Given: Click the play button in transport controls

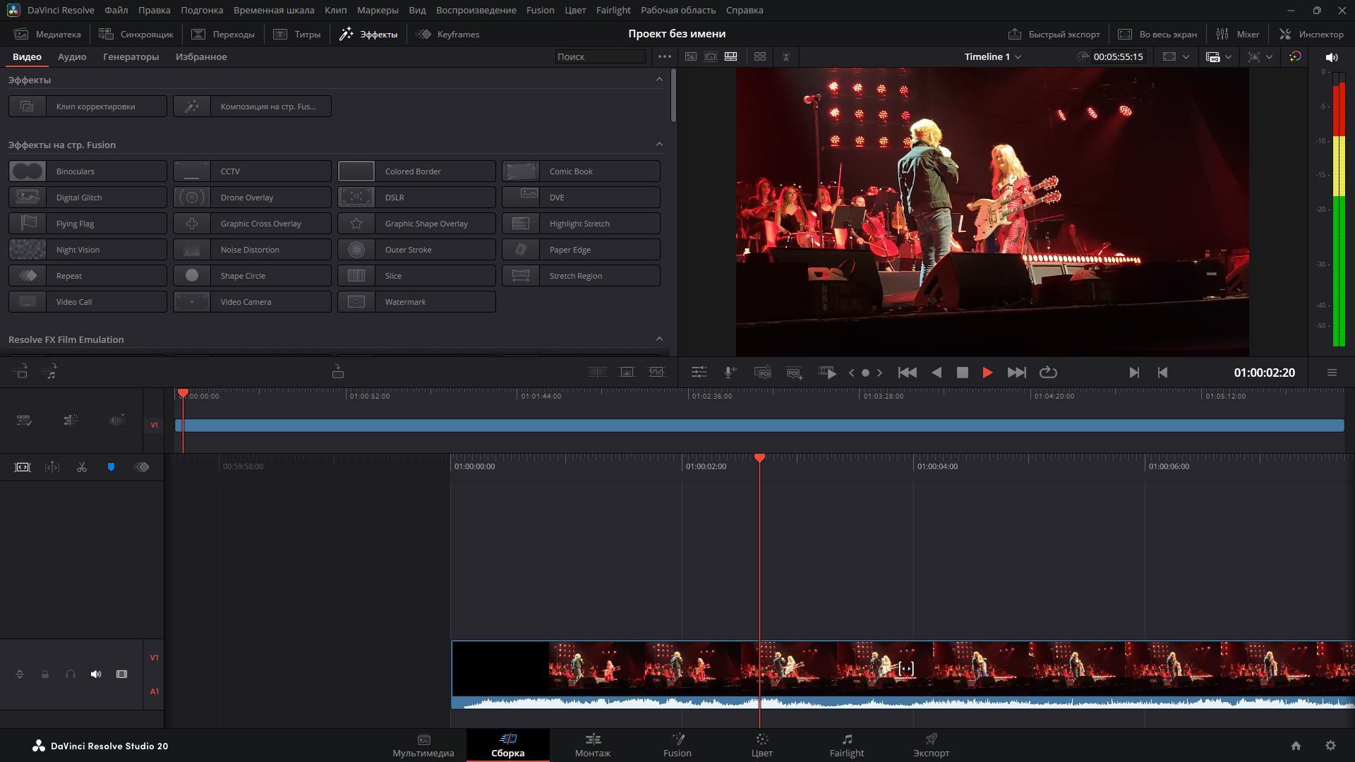Looking at the screenshot, I should tap(987, 373).
